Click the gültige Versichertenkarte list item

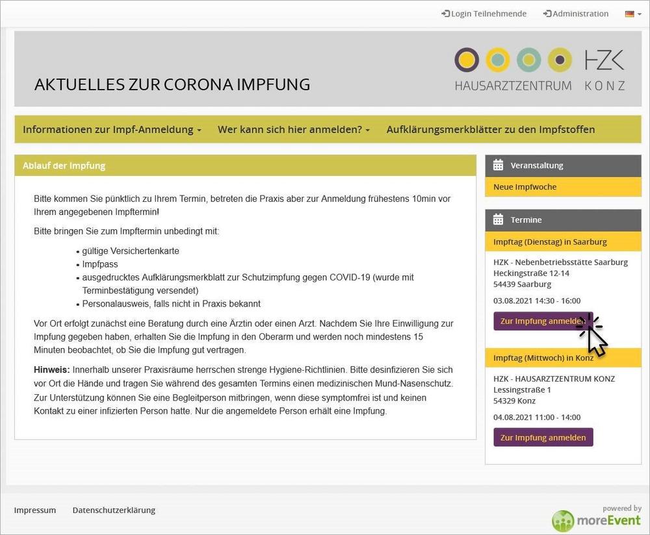click(131, 251)
